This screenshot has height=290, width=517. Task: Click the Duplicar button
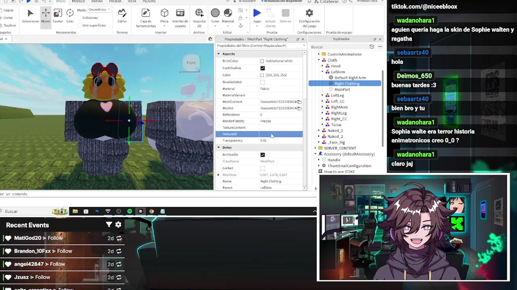(8, 25)
